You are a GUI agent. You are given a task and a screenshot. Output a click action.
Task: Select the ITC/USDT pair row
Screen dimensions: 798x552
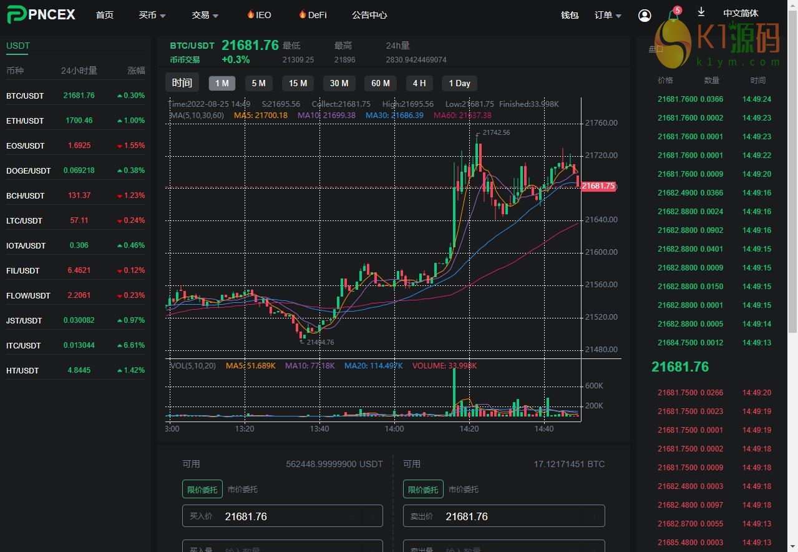(x=75, y=345)
